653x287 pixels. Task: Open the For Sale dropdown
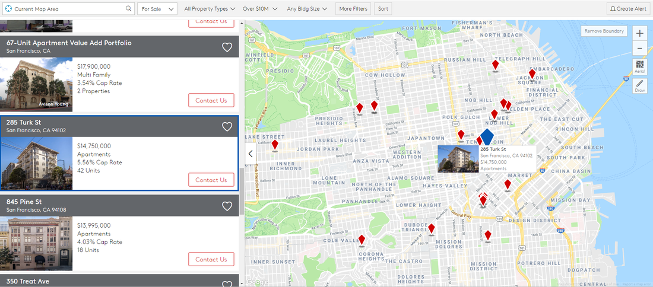coord(157,9)
